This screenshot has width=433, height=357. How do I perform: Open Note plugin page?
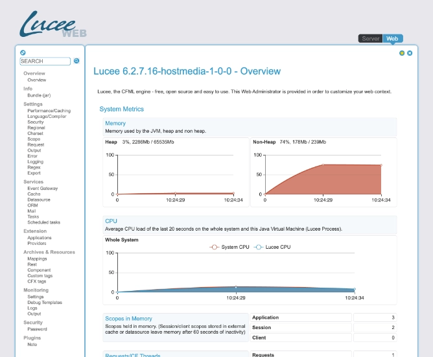pos(32,344)
